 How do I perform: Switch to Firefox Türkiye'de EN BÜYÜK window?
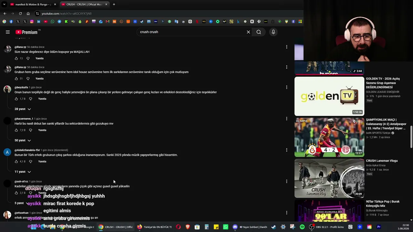(154, 227)
